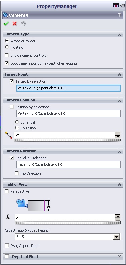The height and width of the screenshot is (265, 126).
Task: Toggle the Perspective checkbox
Action: click(7, 191)
